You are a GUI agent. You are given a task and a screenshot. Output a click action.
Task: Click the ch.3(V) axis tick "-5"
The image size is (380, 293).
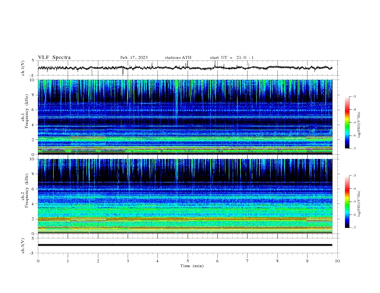tap(32, 253)
